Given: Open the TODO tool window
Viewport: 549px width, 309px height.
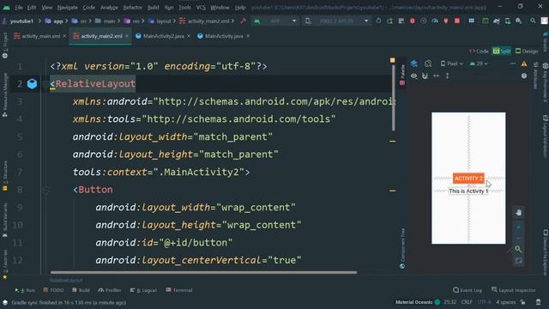Looking at the screenshot, I should pyautogui.click(x=53, y=290).
